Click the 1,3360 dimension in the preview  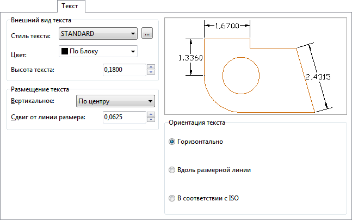pyautogui.click(x=191, y=57)
